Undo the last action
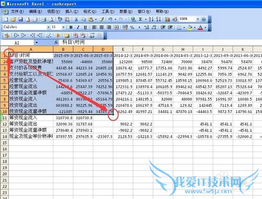 tap(110, 19)
